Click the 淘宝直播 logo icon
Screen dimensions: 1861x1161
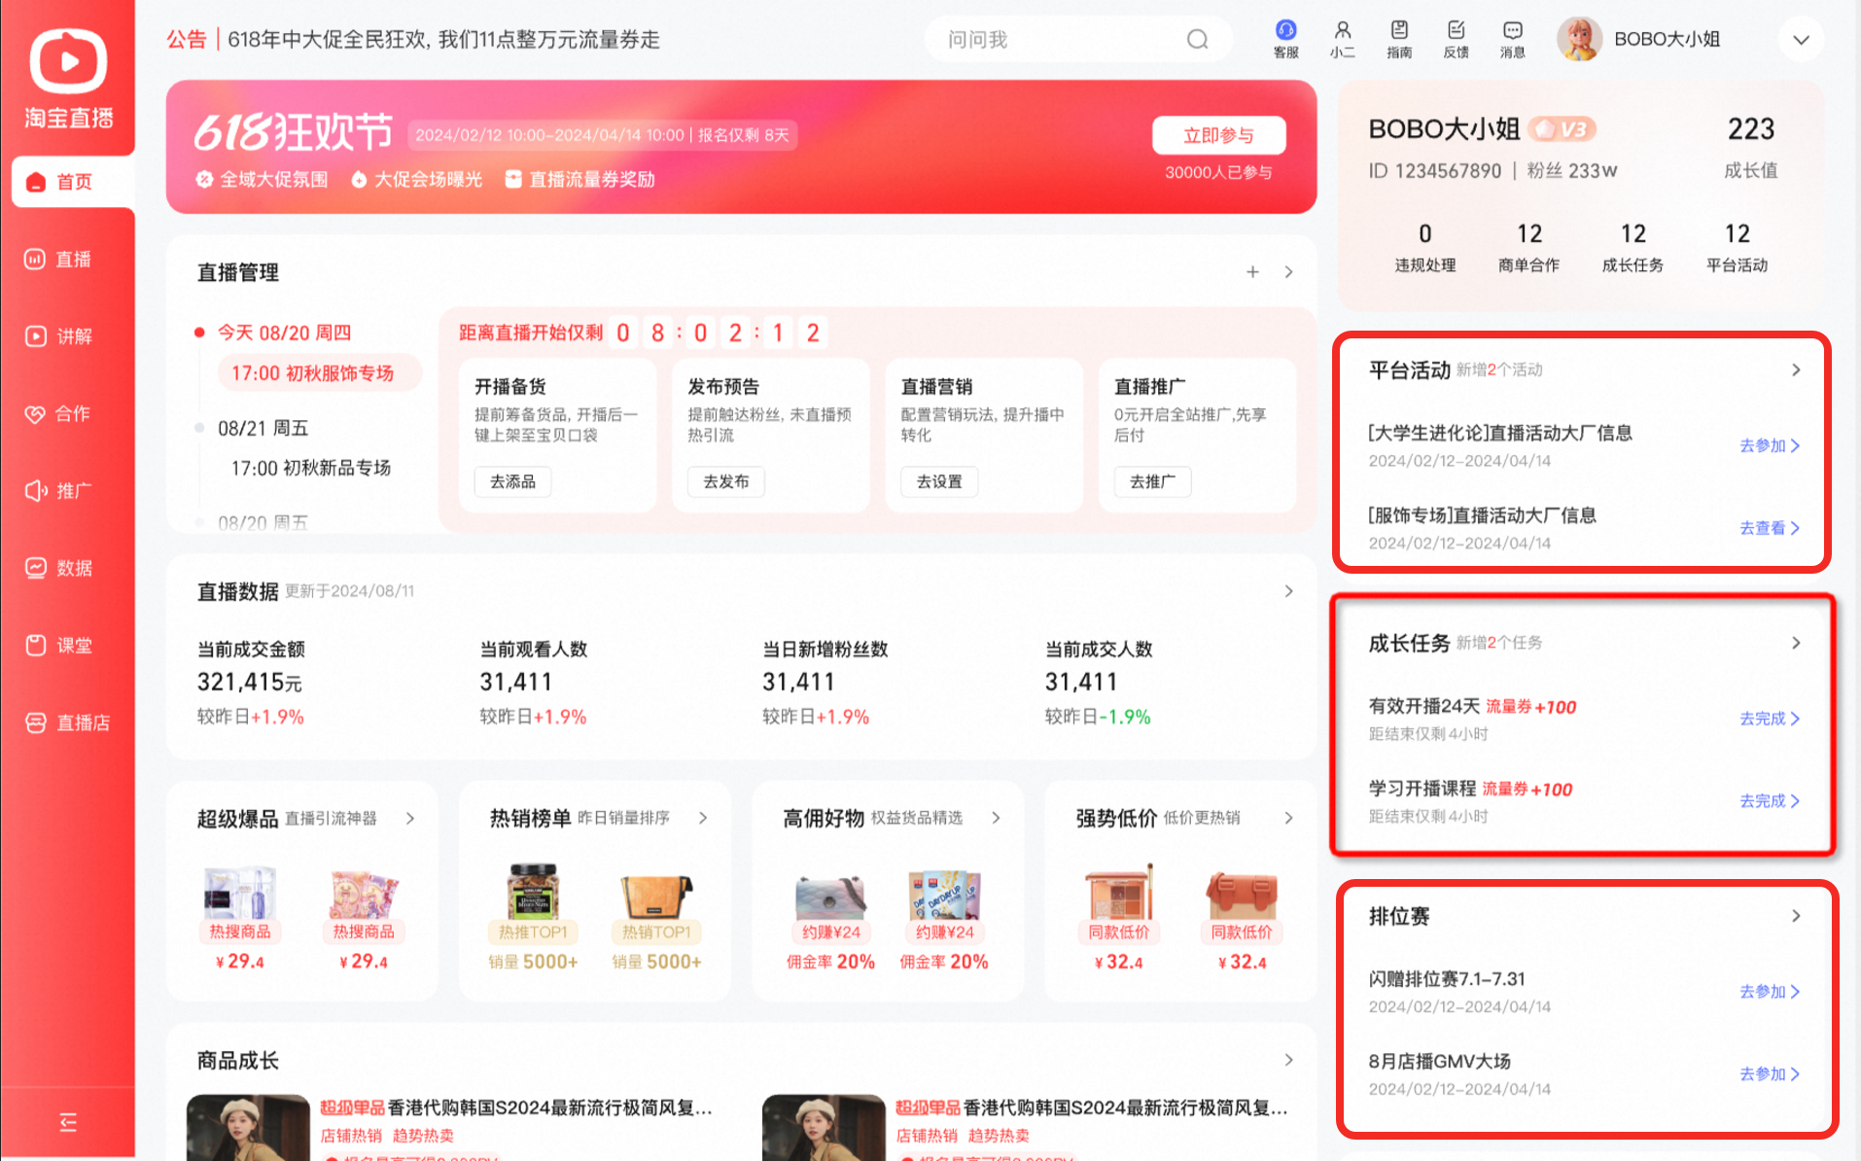coord(68,60)
